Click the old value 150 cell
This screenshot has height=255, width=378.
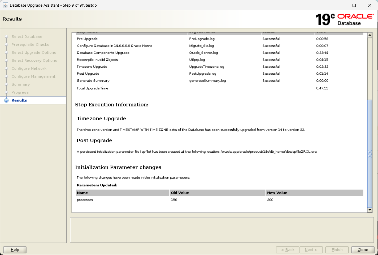[x=174, y=200]
